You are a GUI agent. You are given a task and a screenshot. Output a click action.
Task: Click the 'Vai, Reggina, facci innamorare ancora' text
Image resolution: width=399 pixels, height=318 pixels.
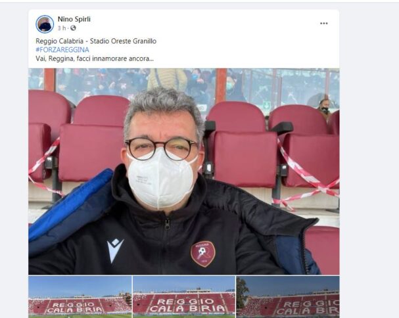pos(95,58)
